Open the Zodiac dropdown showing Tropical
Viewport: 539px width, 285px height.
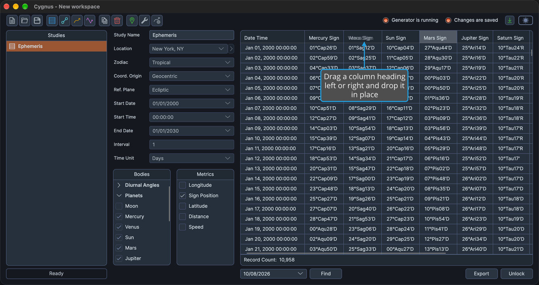(x=192, y=62)
